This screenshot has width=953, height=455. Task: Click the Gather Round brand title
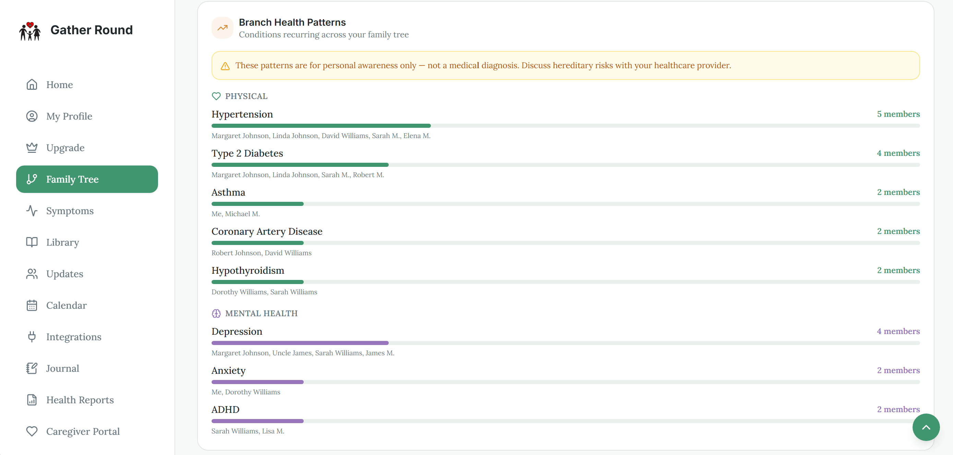click(92, 30)
